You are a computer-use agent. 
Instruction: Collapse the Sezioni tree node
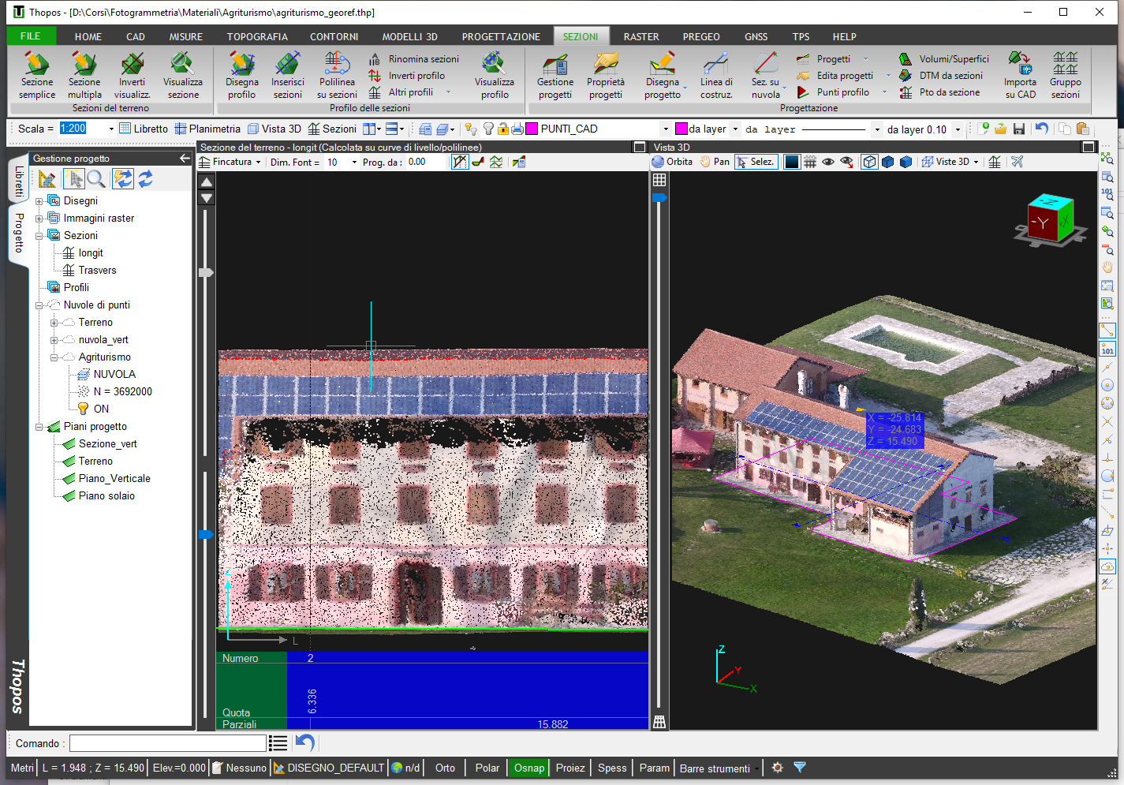coord(39,236)
